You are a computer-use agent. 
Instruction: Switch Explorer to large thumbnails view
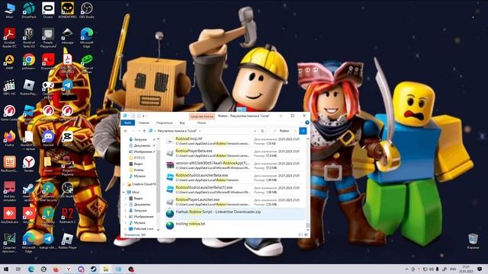pos(306,235)
